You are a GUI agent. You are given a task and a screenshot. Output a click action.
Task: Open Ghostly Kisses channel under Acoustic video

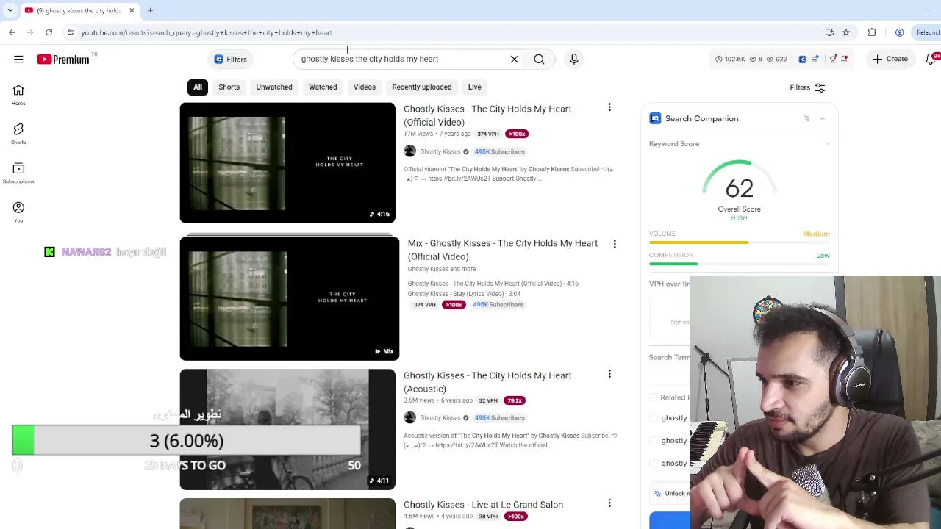[440, 417]
